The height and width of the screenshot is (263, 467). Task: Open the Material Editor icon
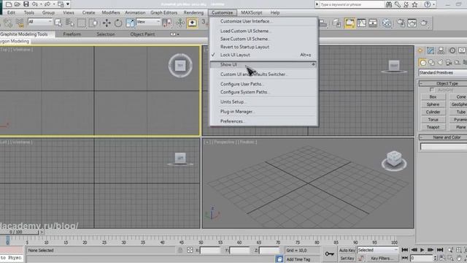[387, 23]
